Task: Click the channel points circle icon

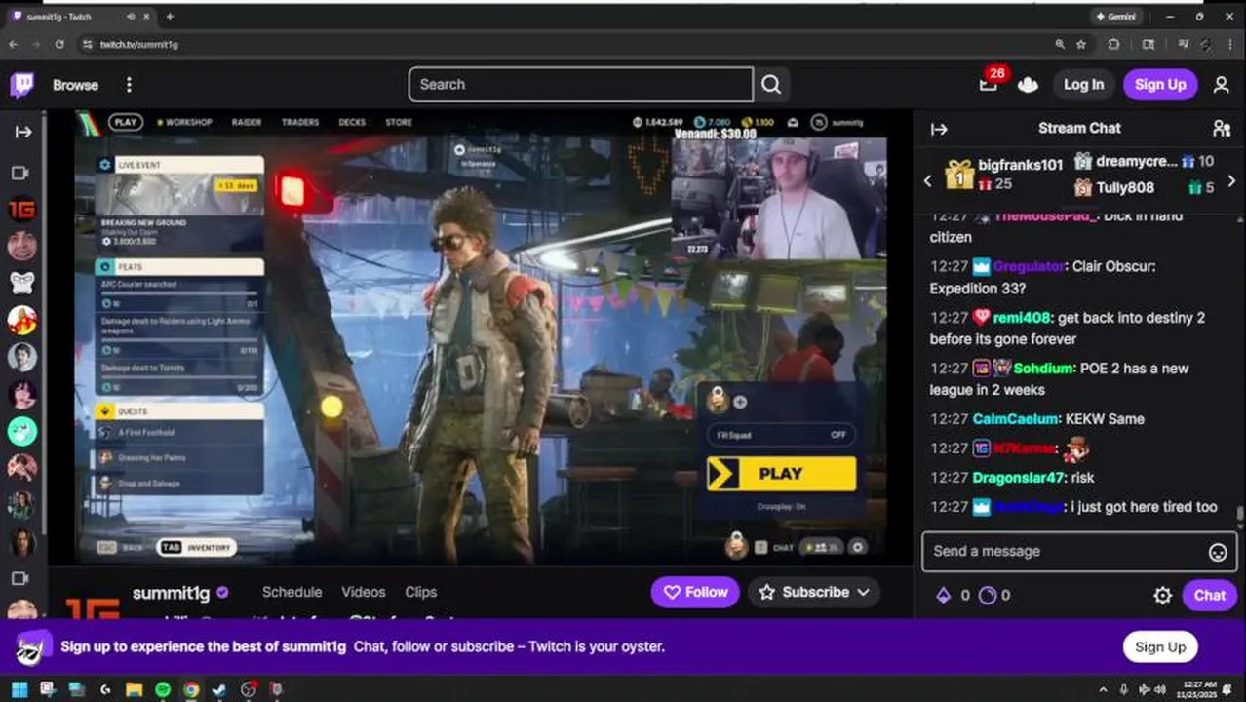Action: tap(987, 595)
